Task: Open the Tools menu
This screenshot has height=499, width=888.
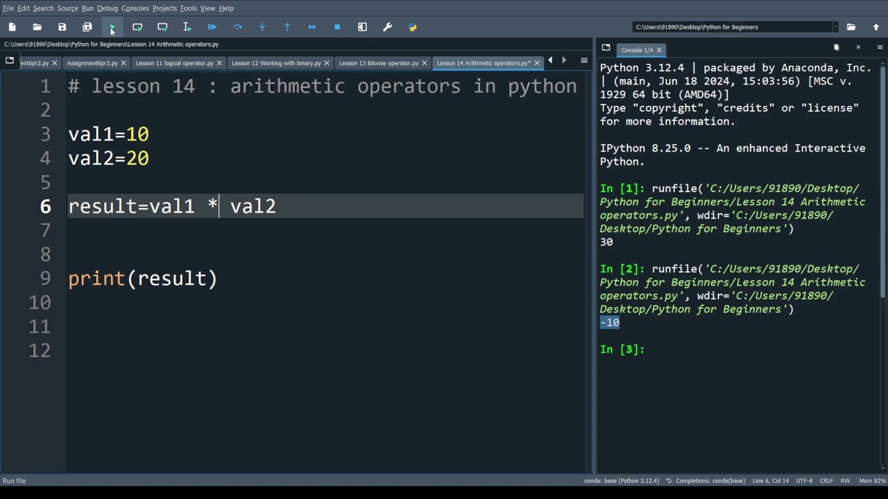Action: 188,8
